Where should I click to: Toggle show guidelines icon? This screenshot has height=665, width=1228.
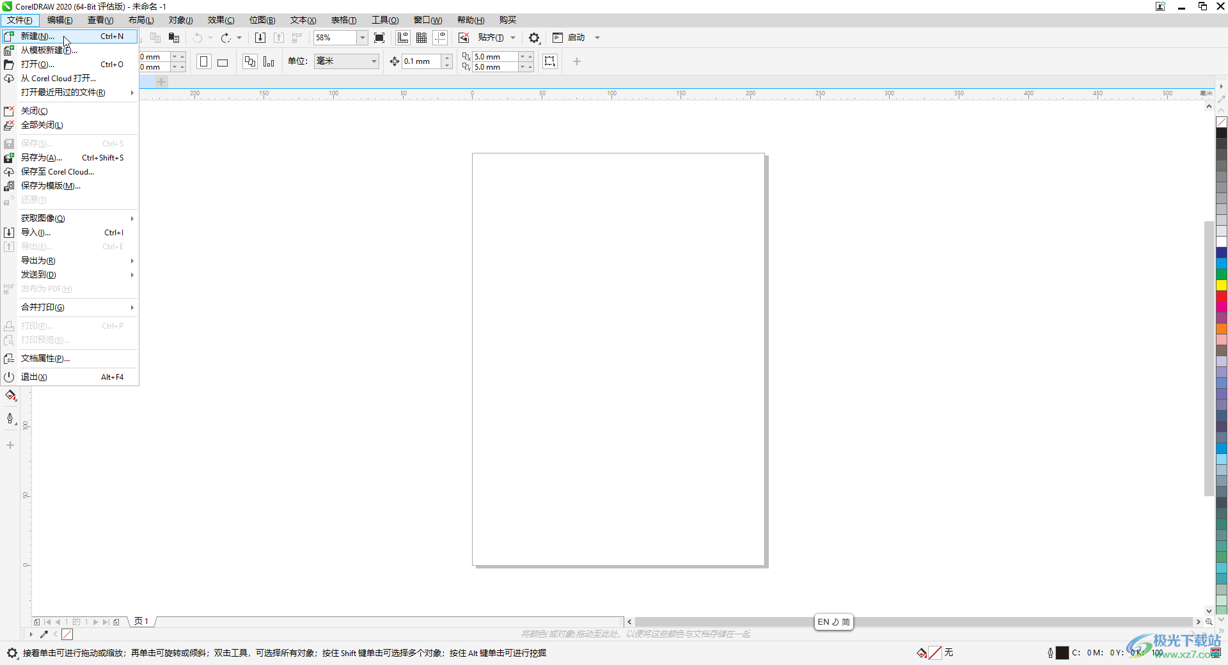pyautogui.click(x=440, y=38)
